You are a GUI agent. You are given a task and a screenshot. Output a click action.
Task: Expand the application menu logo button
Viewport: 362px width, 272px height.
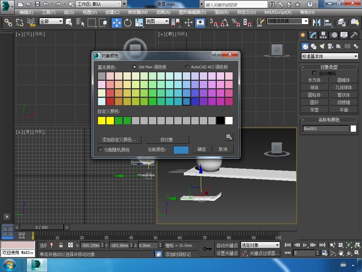point(7,6)
